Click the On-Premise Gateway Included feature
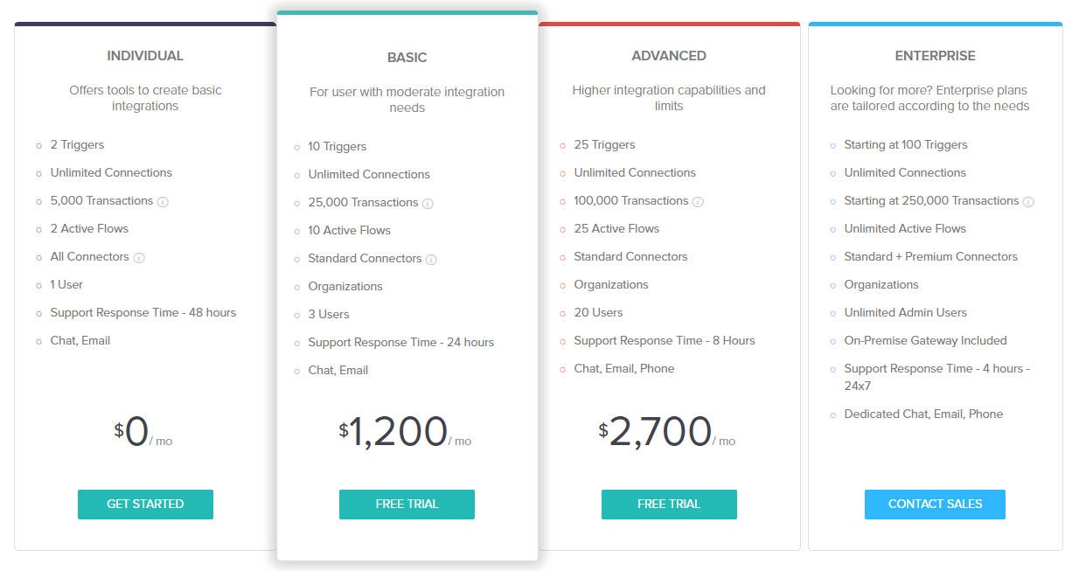 tap(925, 340)
